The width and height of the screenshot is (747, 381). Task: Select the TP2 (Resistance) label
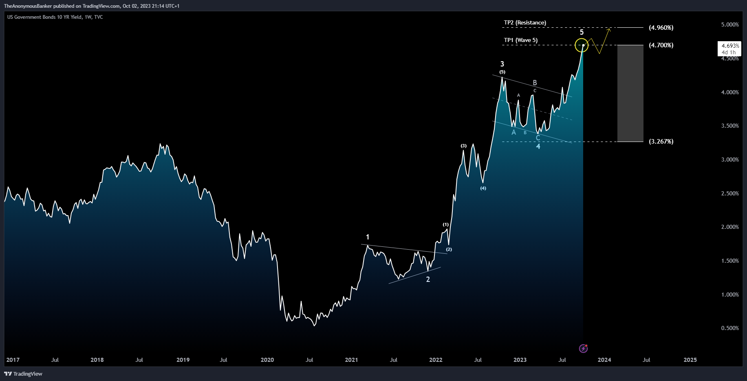click(525, 22)
